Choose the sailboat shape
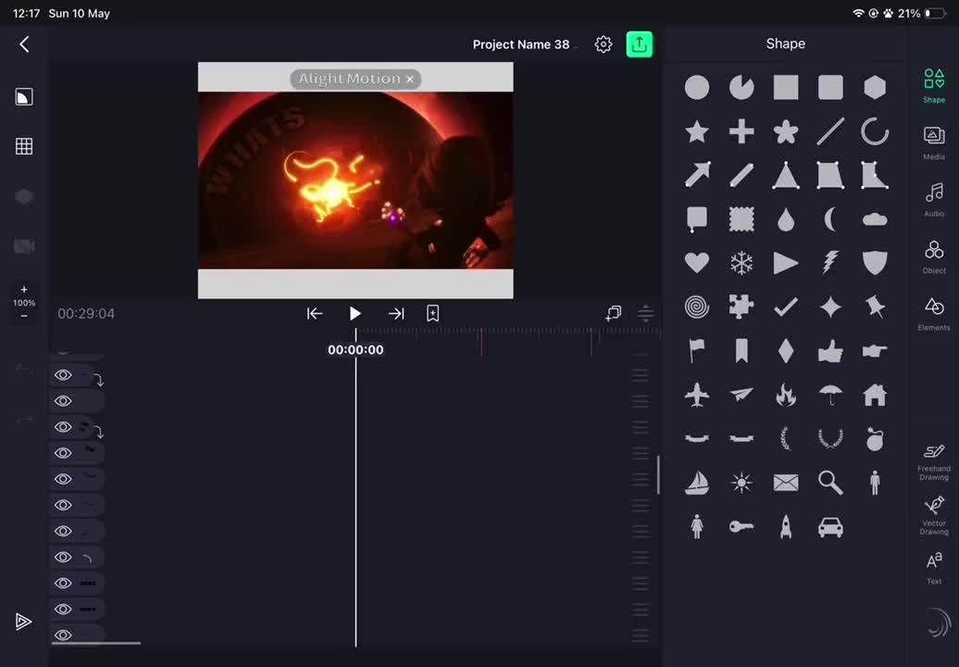 pos(697,483)
